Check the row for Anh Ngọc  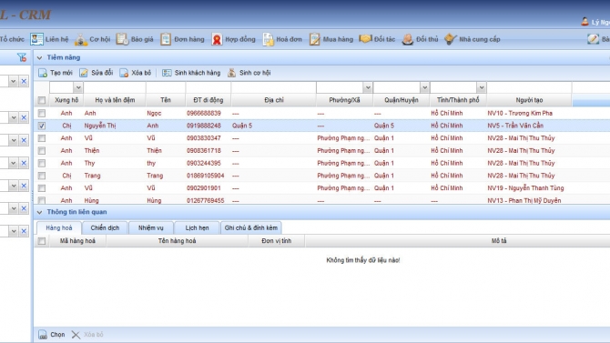click(x=42, y=113)
